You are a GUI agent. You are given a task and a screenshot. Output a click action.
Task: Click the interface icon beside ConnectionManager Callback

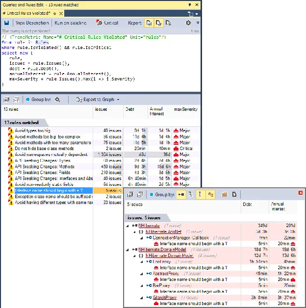(149, 238)
